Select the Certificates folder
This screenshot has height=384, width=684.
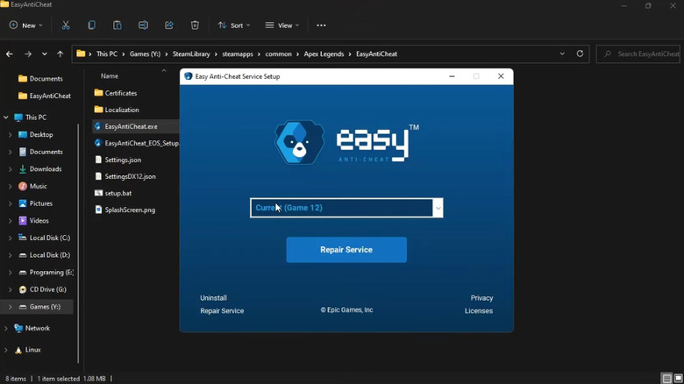click(116, 93)
